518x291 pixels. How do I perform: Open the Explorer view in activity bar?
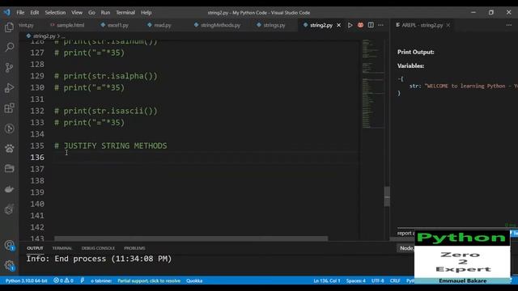(9, 27)
